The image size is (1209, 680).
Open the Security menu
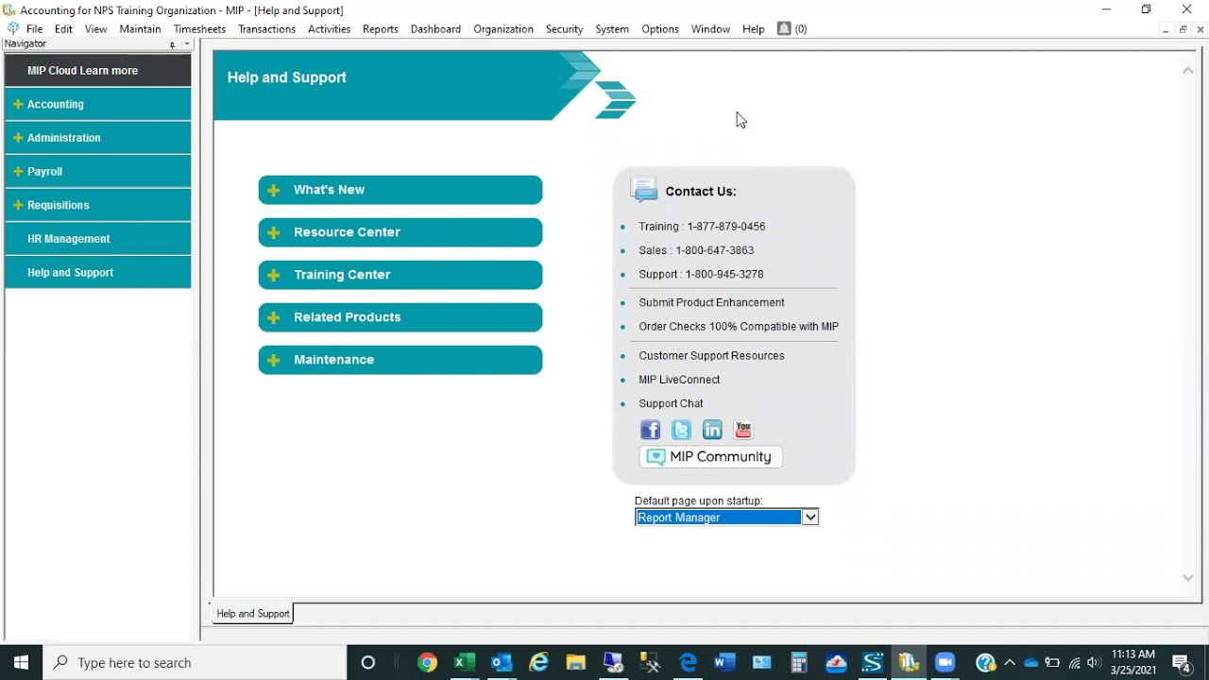564,29
